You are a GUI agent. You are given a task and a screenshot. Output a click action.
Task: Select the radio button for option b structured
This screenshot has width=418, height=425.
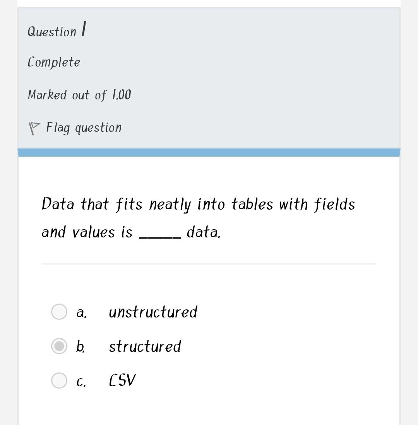59,346
